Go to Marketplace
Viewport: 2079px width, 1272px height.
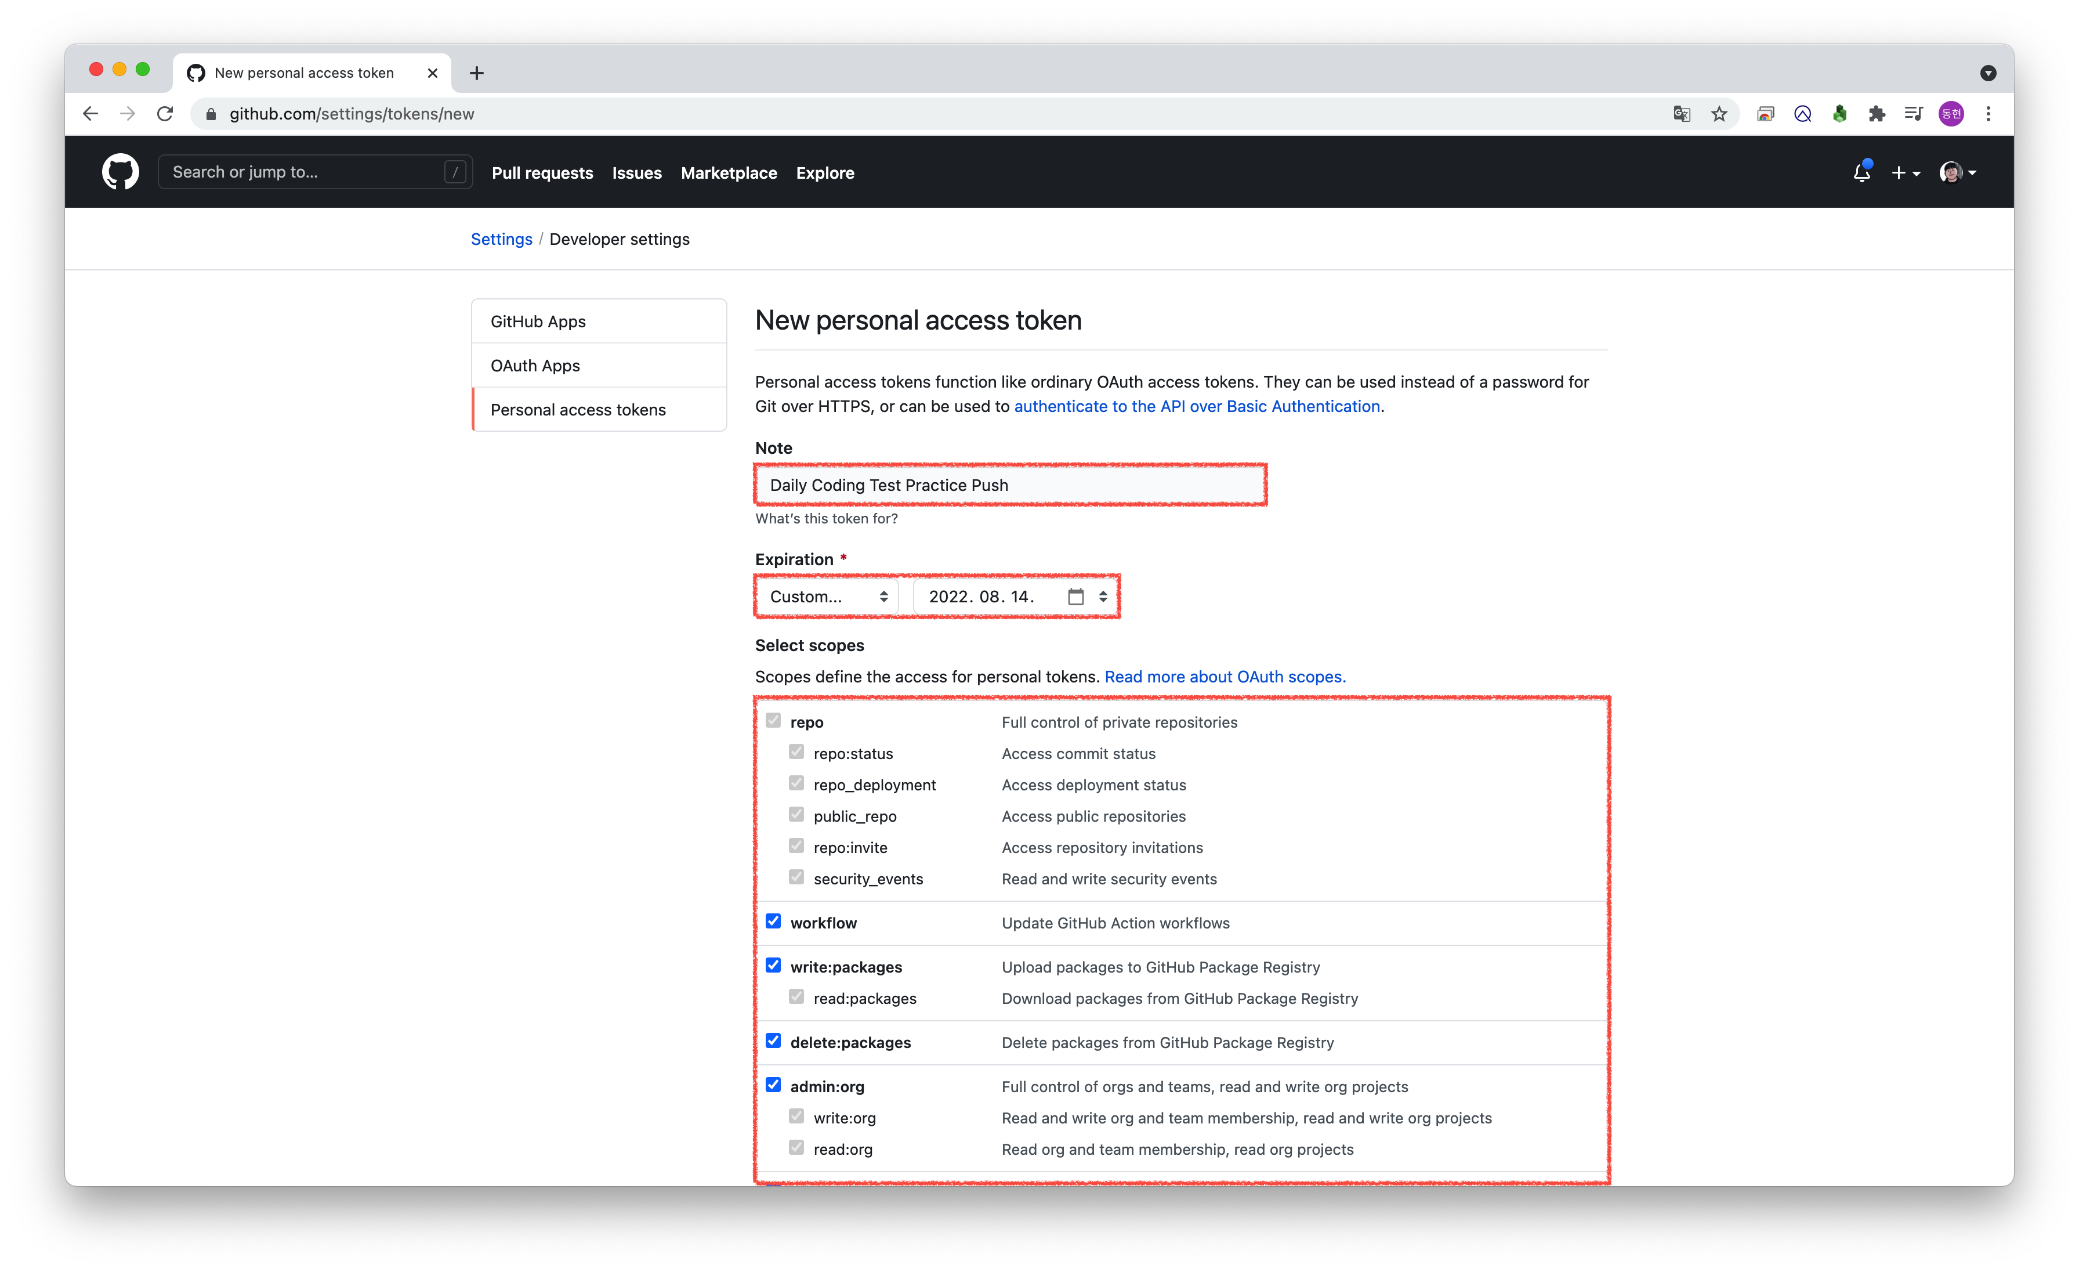(x=729, y=173)
